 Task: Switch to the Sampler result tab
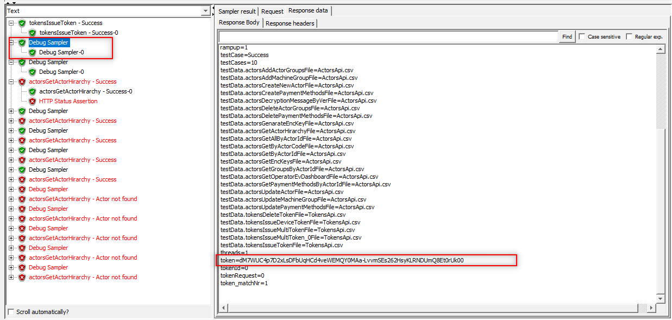[237, 11]
